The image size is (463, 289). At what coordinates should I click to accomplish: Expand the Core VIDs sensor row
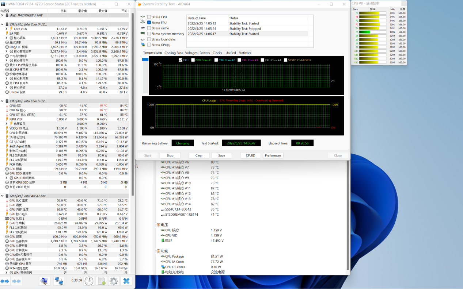coord(7,29)
